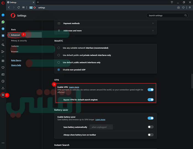Click the address bar showing settings

coord(42,8)
